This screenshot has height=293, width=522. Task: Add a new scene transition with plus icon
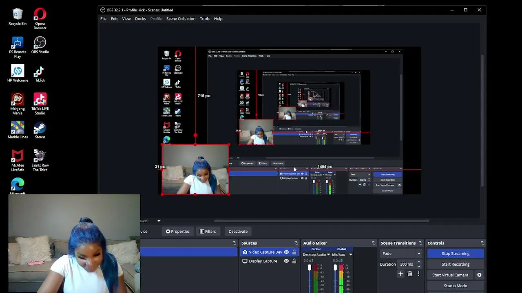coord(400,274)
